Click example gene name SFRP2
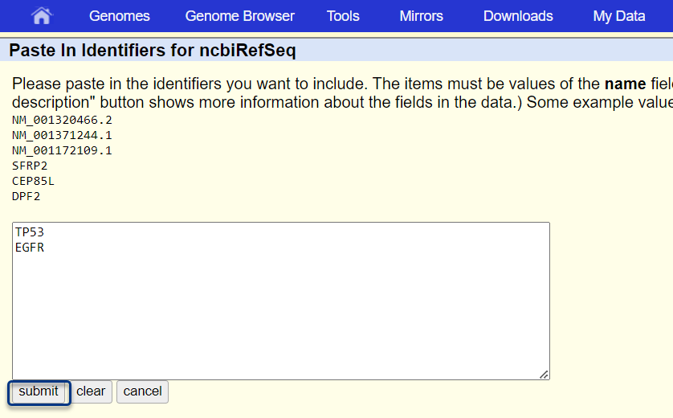Image resolution: width=673 pixels, height=418 pixels. tap(30, 166)
